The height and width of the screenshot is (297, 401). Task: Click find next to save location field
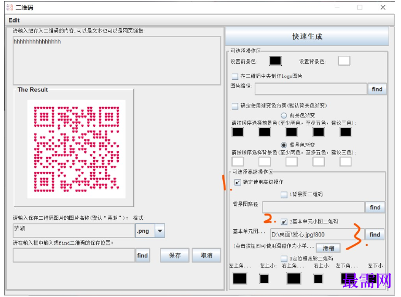pyautogui.click(x=143, y=255)
